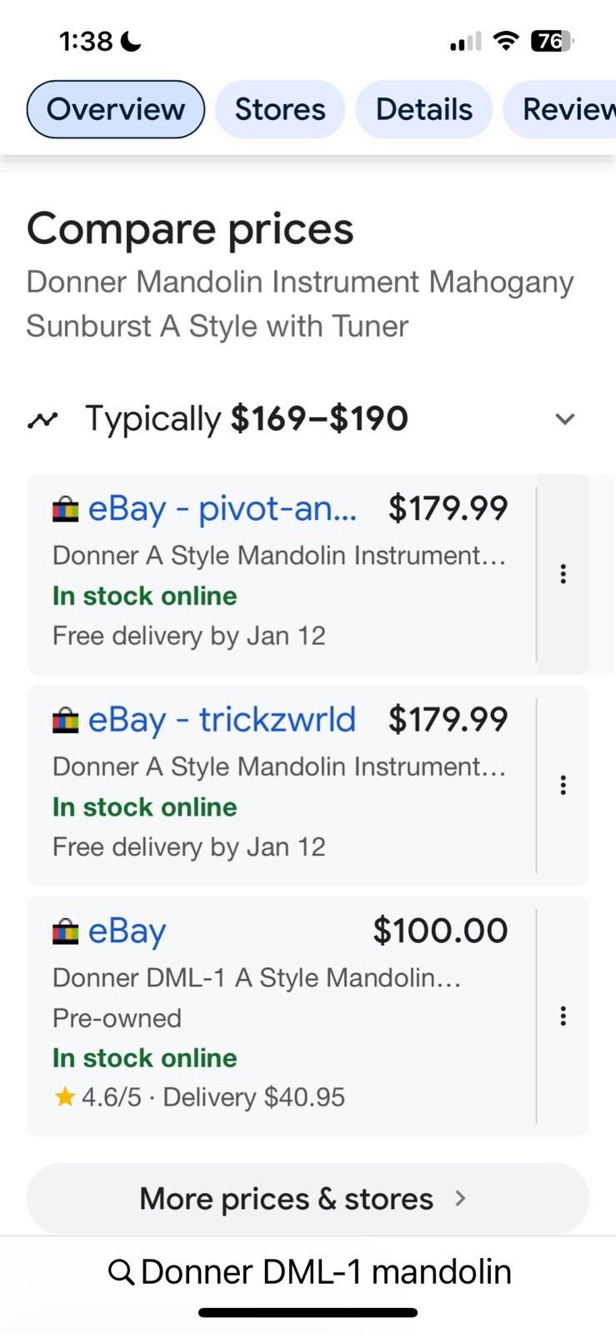
Task: Open the Reviews tab
Action: (x=560, y=109)
